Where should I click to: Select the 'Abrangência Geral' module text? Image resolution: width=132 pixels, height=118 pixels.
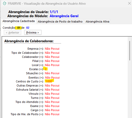tap(64, 16)
